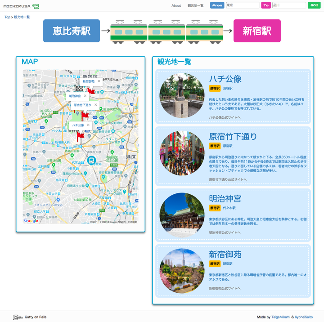Click the 新宿駅 destination box
Image resolution: width=324 pixels, height=322 pixels.
pyautogui.click(x=257, y=31)
